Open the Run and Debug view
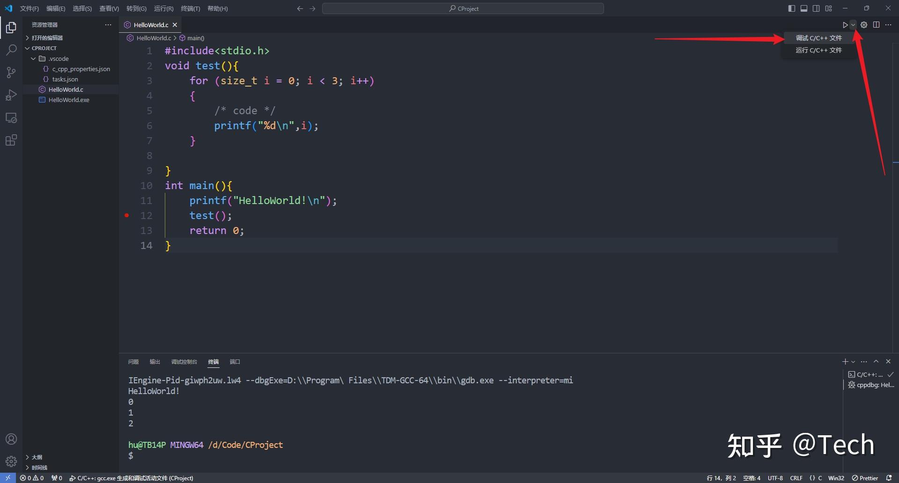Viewport: 899px width, 483px height. coord(11,95)
